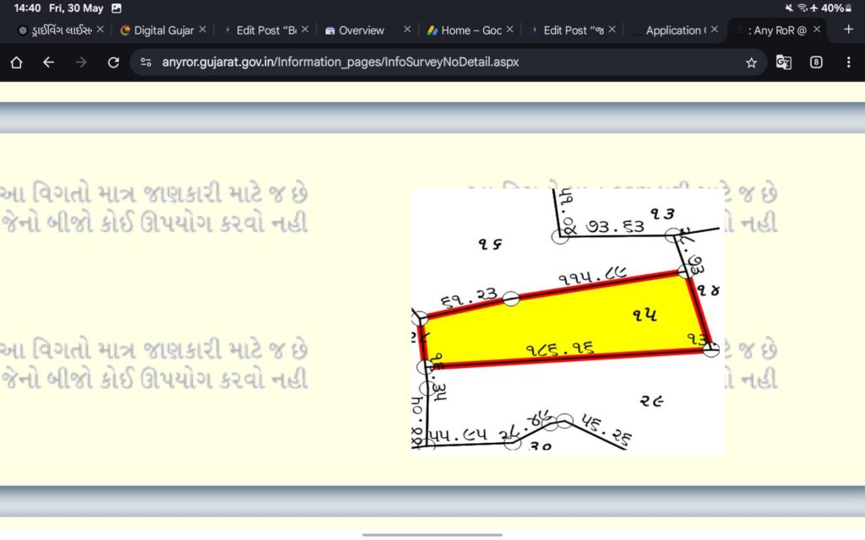Viewport: 865px width, 540px height.
Task: Bookmark this page with the star icon
Action: pyautogui.click(x=751, y=62)
